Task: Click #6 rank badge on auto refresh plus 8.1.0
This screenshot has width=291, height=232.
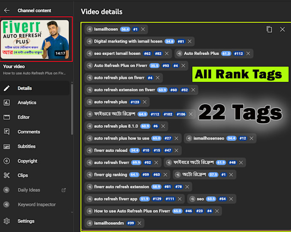Action: (x=155, y=126)
